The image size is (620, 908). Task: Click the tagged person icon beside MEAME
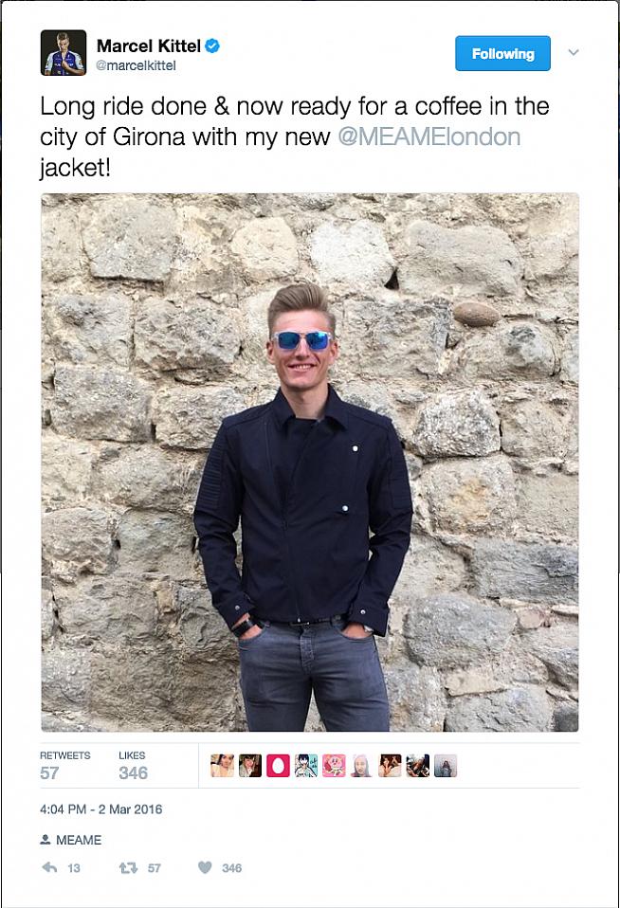pos(46,840)
